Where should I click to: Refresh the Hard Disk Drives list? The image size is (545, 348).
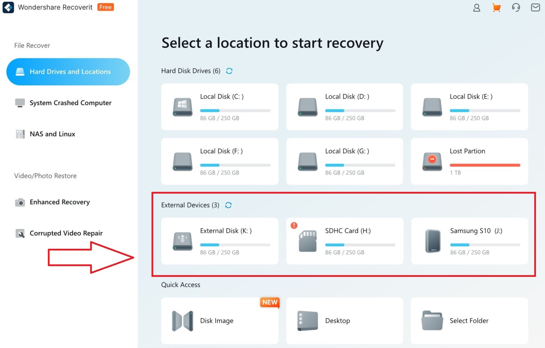(x=229, y=71)
